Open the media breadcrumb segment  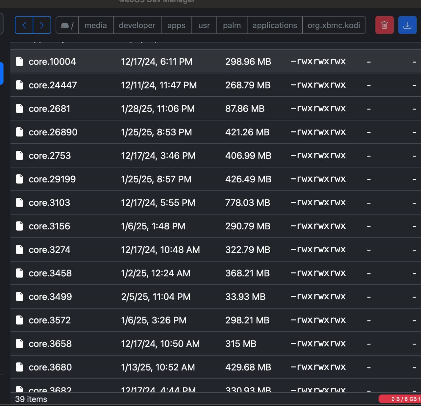click(95, 25)
